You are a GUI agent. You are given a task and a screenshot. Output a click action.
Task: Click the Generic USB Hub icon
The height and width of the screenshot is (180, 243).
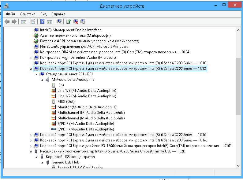(x=48, y=162)
